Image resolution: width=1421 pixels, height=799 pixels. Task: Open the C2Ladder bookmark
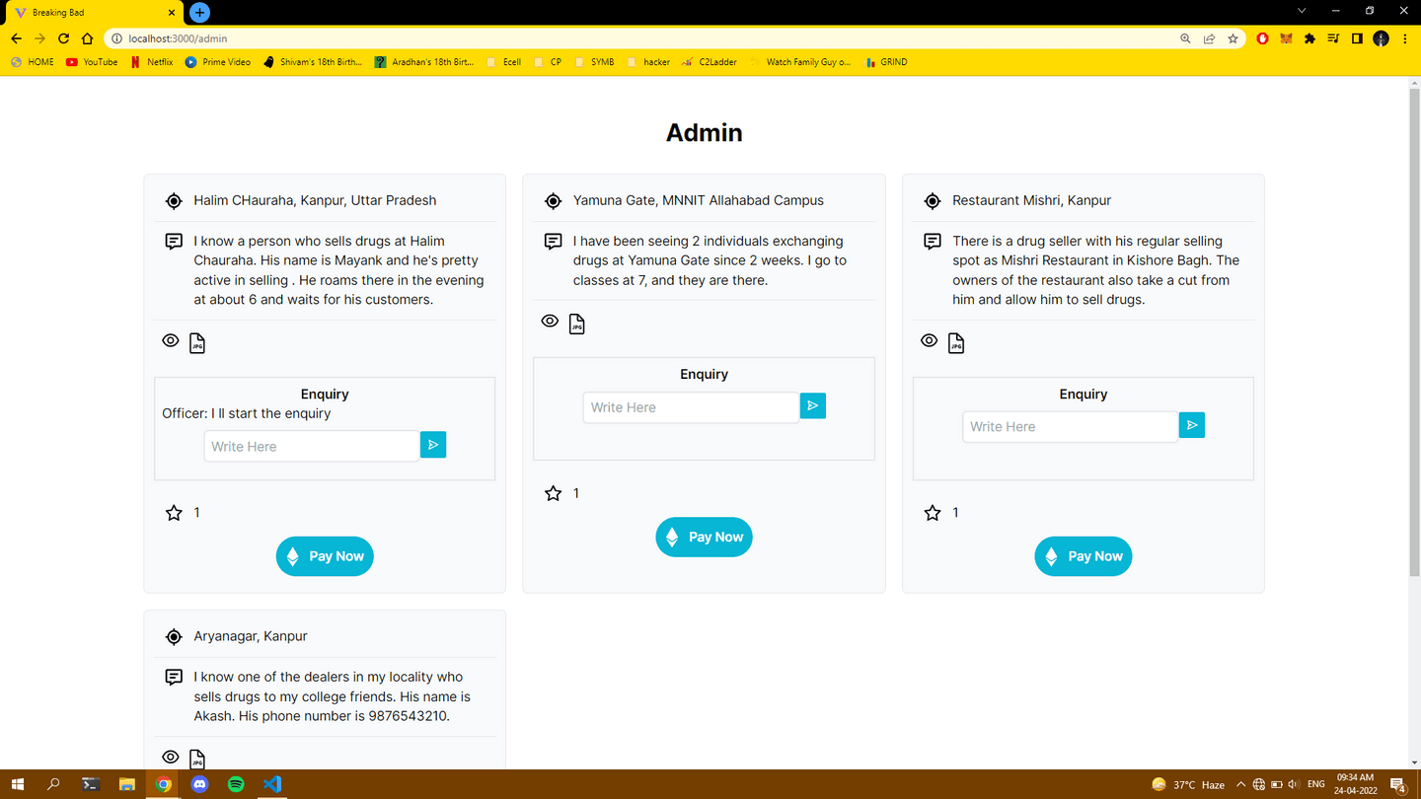[709, 61]
